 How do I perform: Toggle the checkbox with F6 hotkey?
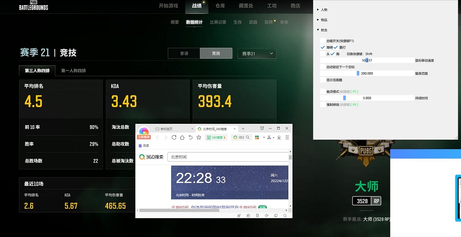tap(323, 104)
